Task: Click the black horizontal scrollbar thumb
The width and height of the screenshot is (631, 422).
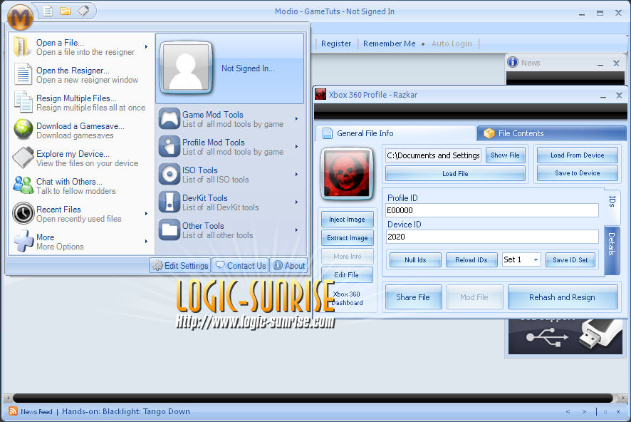Action: pos(313,398)
